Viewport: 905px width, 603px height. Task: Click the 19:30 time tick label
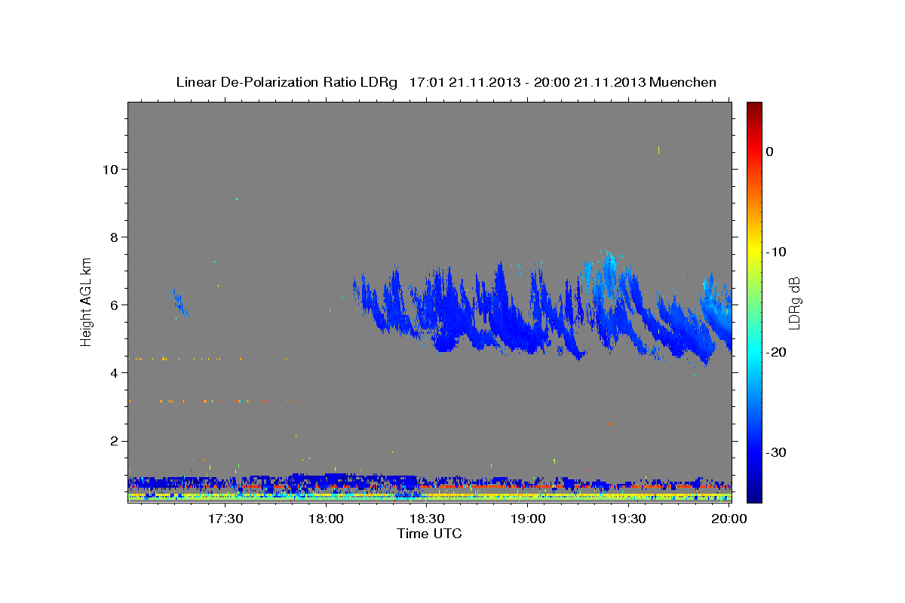pos(628,519)
